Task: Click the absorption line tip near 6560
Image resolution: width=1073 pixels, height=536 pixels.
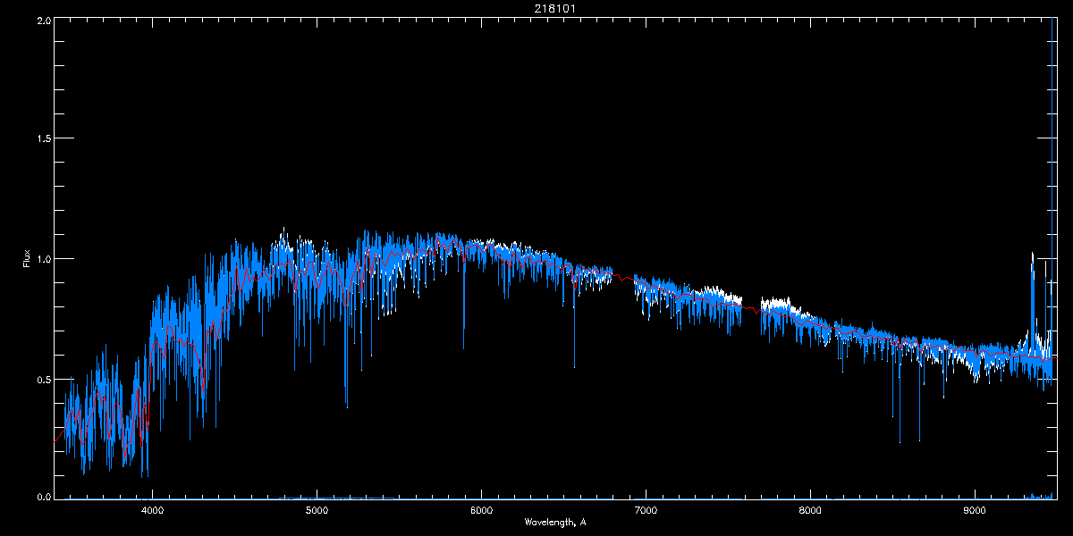Action: click(x=574, y=364)
